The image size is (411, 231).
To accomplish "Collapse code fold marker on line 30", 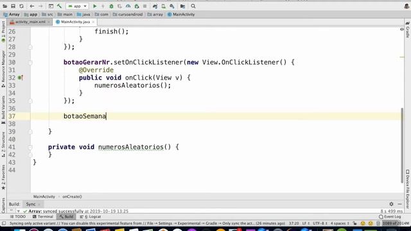I will click(x=30, y=63).
